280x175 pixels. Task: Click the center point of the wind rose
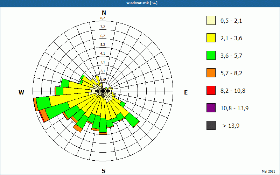(x=103, y=91)
